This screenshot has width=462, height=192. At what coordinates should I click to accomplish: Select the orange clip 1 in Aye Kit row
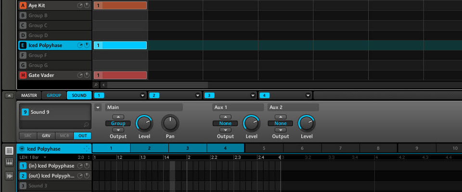[x=120, y=5]
